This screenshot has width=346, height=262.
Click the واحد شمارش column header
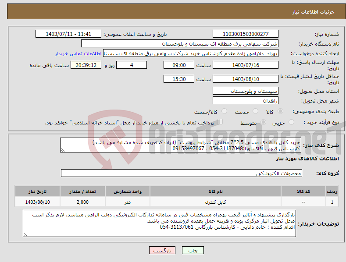coord(128,191)
